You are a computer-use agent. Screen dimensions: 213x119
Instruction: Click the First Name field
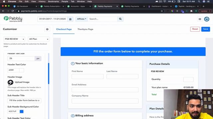(88, 76)
